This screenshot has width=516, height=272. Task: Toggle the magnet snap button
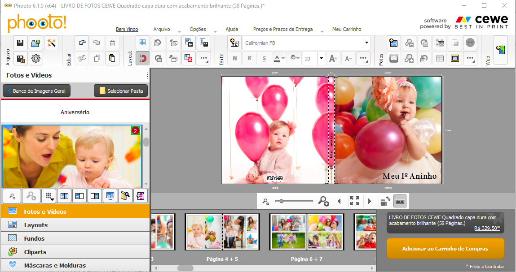(x=143, y=58)
